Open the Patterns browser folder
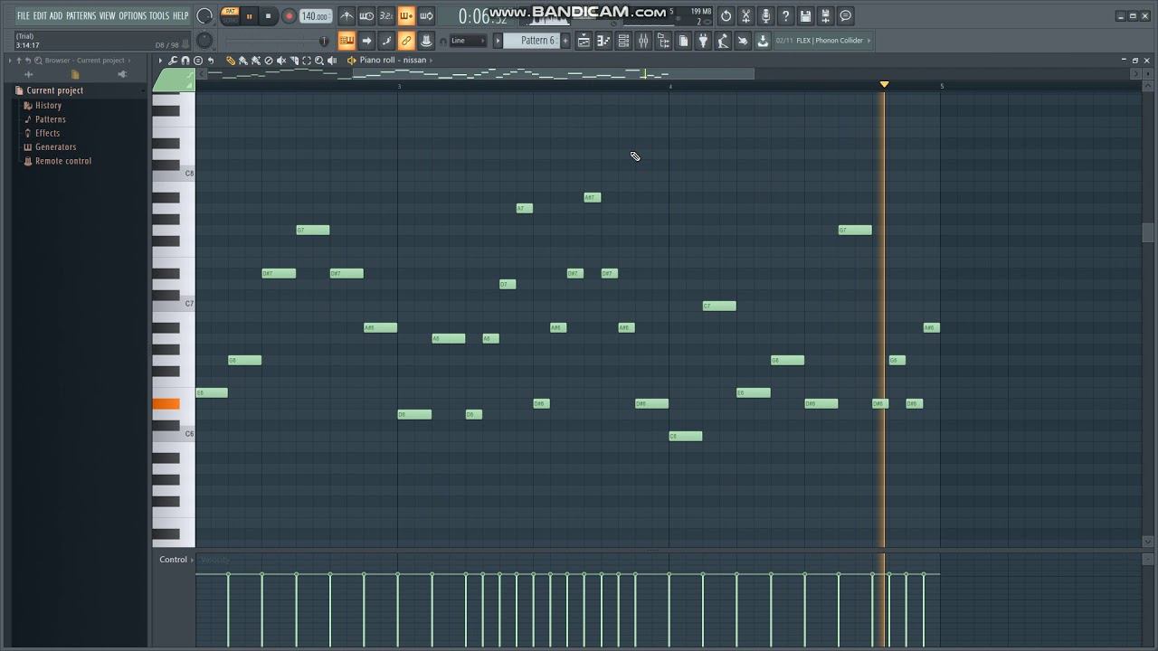1158x651 pixels. pos(50,119)
